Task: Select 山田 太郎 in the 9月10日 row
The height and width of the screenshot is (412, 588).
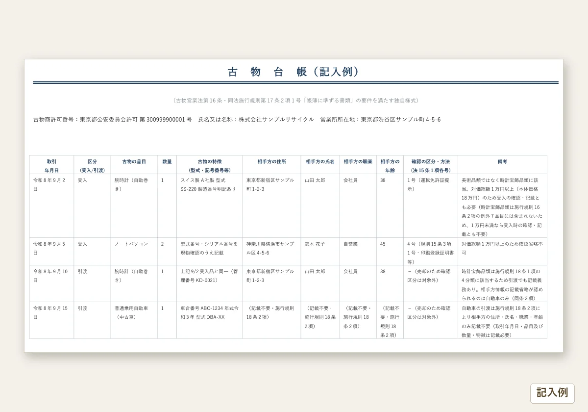Action: click(x=320, y=283)
